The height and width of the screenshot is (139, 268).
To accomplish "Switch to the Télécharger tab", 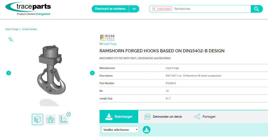I will pos(119,117).
